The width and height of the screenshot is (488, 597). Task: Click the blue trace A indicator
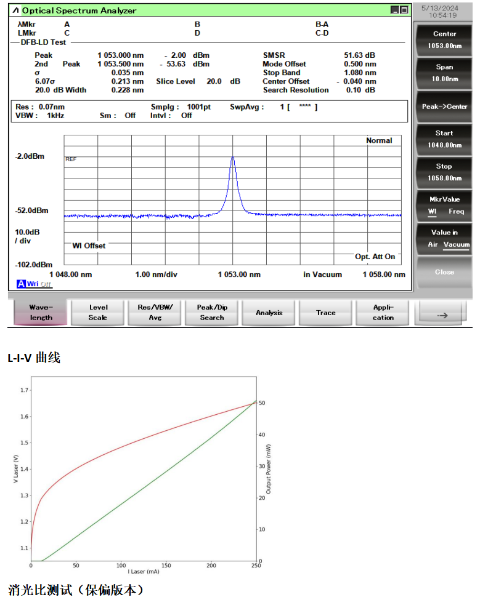(x=21, y=284)
